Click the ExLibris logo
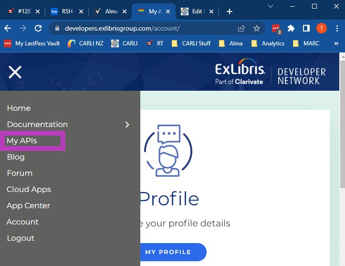 click(x=240, y=71)
